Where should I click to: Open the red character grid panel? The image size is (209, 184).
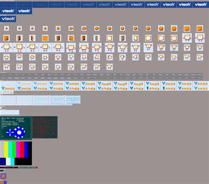pyautogui.click(x=45, y=127)
